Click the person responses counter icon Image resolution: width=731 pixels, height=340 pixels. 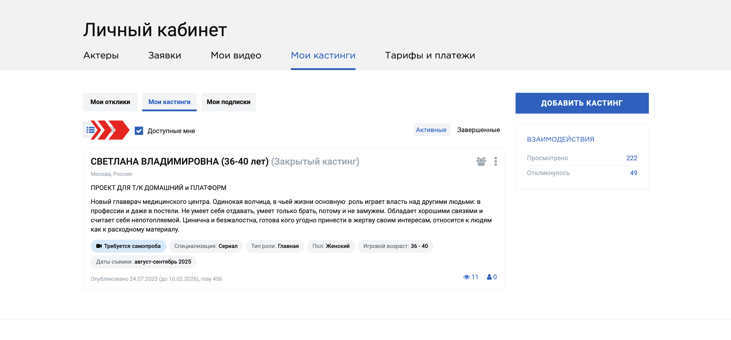point(489,277)
